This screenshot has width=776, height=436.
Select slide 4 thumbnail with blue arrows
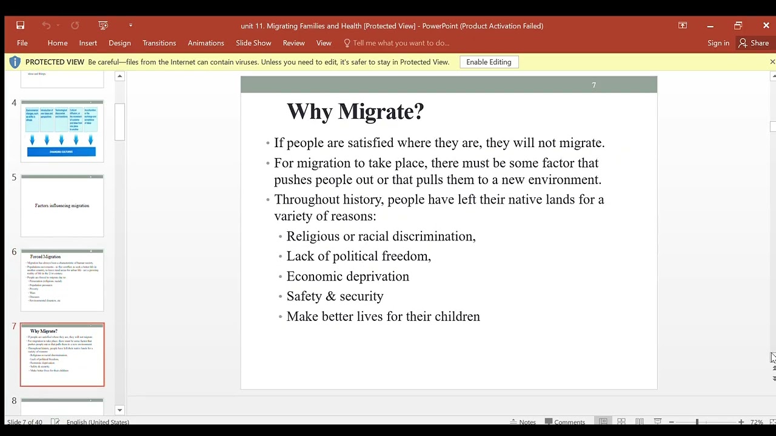pyautogui.click(x=62, y=131)
